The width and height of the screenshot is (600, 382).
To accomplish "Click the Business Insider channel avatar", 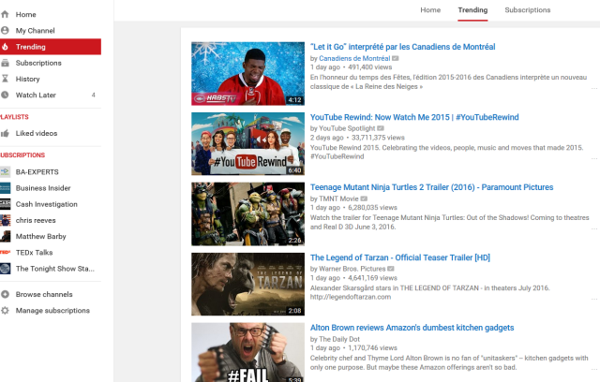I will pos(5,188).
